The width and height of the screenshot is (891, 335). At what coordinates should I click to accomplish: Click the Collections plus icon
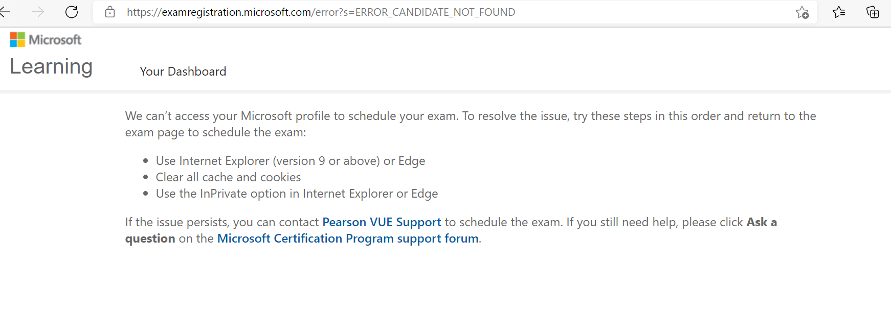coord(873,12)
